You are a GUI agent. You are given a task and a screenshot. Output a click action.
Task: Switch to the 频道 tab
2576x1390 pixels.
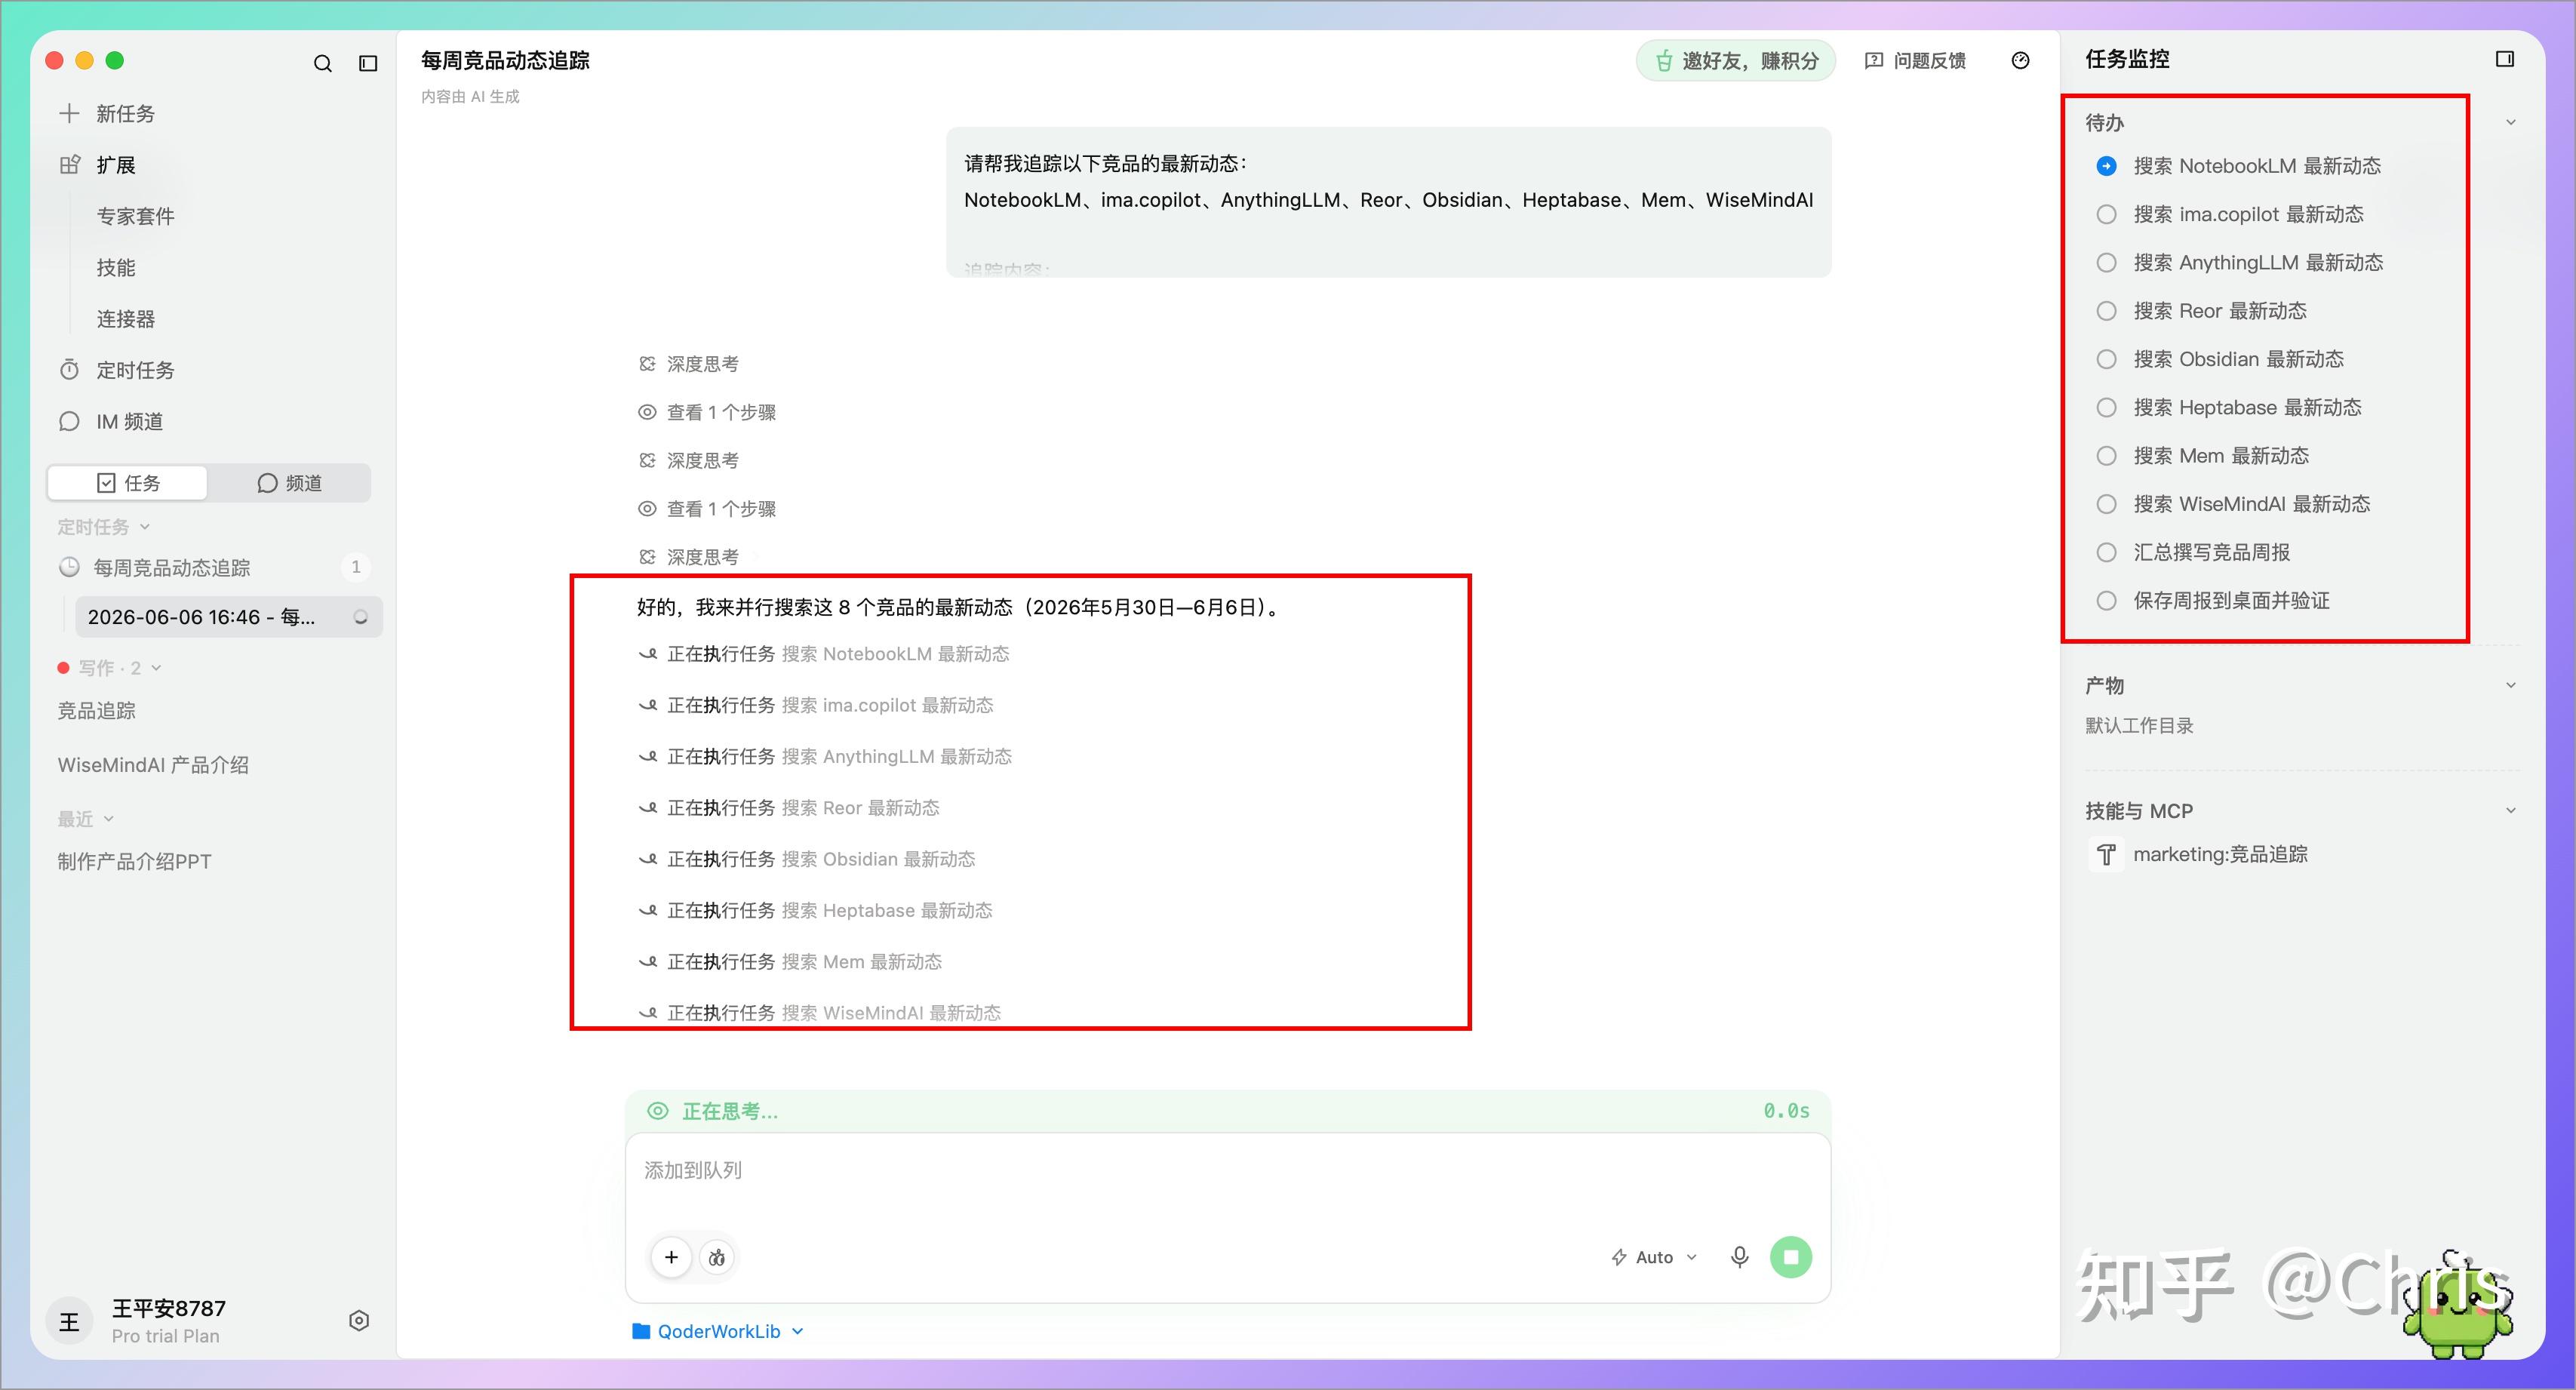(x=289, y=483)
